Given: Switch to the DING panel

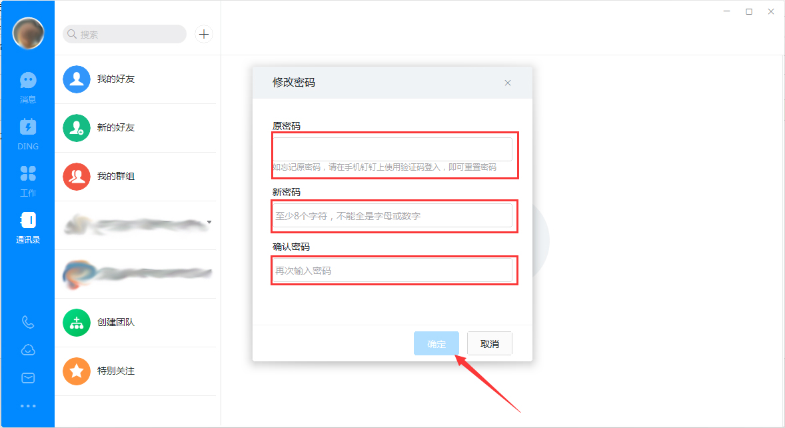Looking at the screenshot, I should tap(27, 132).
